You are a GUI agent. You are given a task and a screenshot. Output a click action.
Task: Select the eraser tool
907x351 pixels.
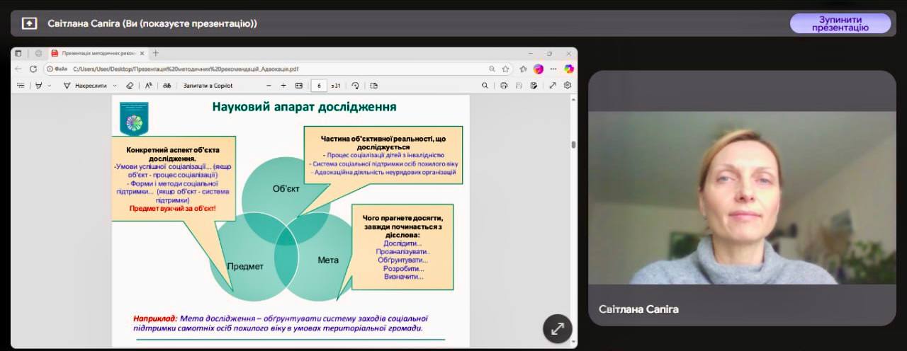(x=129, y=86)
